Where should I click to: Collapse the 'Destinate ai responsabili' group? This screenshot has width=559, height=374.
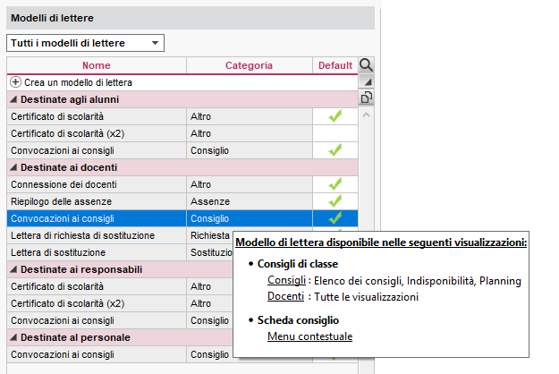[14, 269]
